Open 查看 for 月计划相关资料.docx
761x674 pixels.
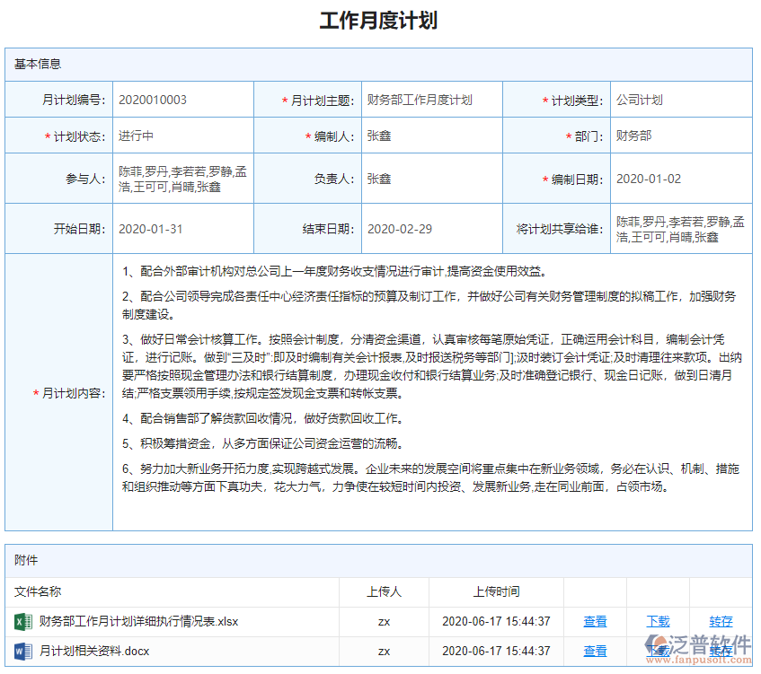tap(595, 650)
